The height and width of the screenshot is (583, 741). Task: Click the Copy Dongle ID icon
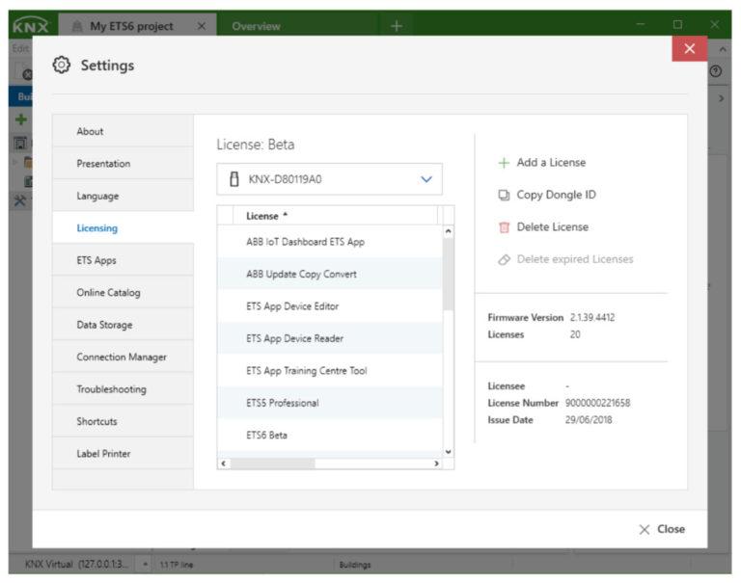(x=504, y=195)
